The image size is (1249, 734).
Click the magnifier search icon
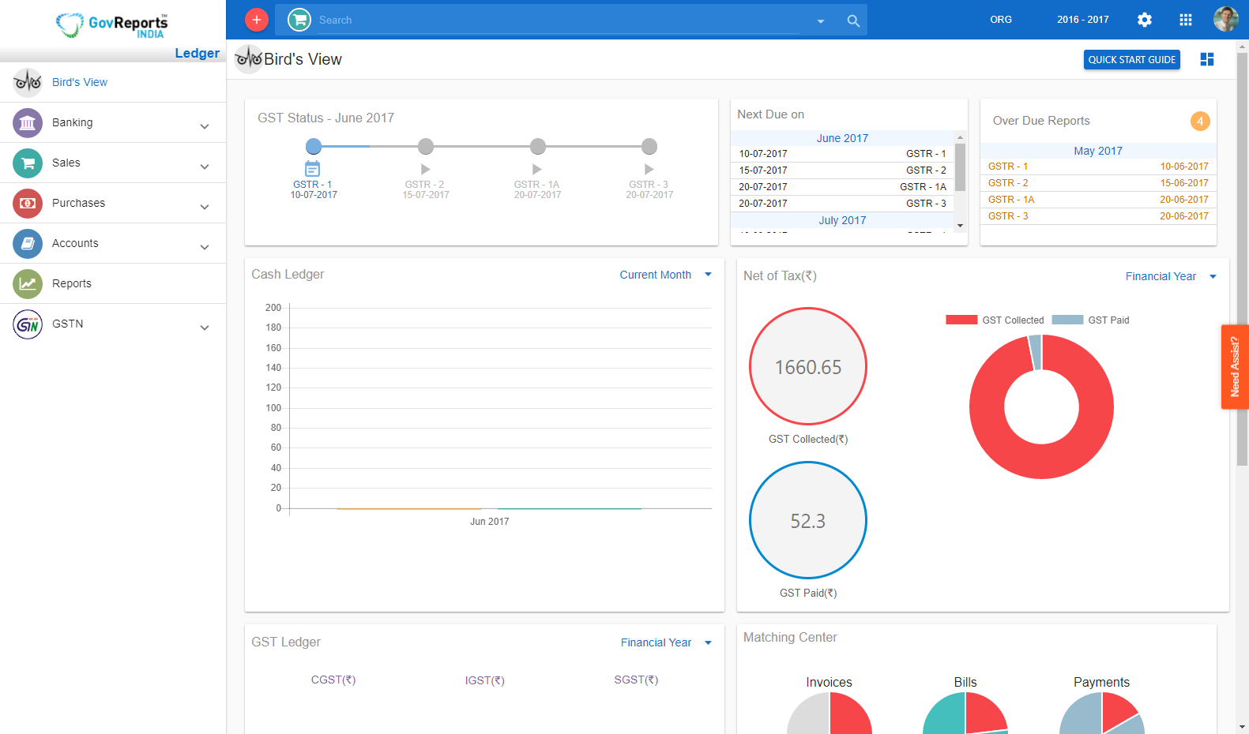853,21
